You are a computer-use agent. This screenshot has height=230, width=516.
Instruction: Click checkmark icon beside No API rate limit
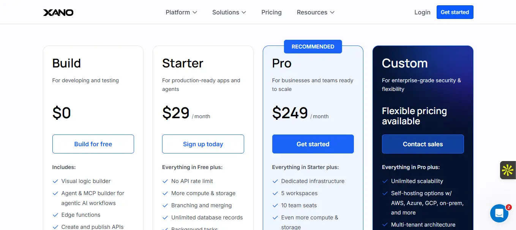pos(165,181)
